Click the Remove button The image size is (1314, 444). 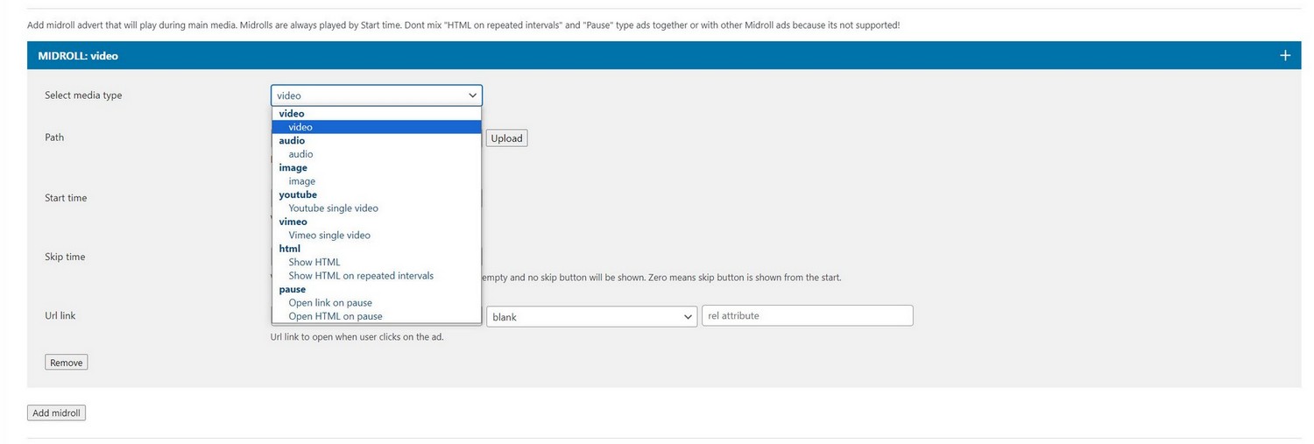coord(67,363)
